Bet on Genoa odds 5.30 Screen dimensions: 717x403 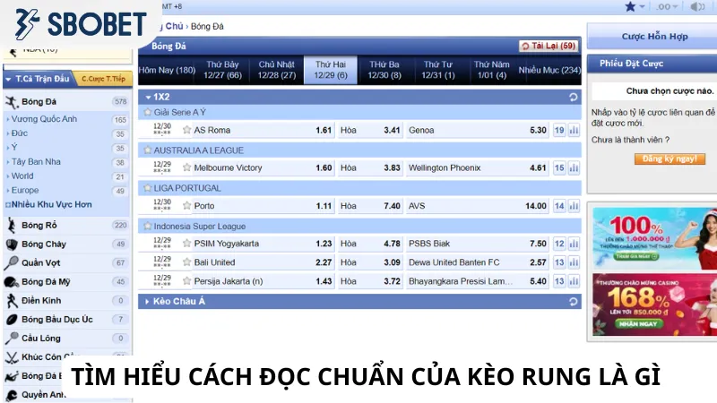pos(538,130)
